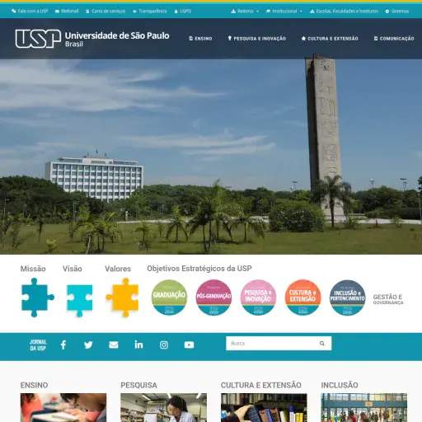422x422 pixels.
Task: Open Escolas, Faculdades e Institutos link
Action: pos(344,11)
